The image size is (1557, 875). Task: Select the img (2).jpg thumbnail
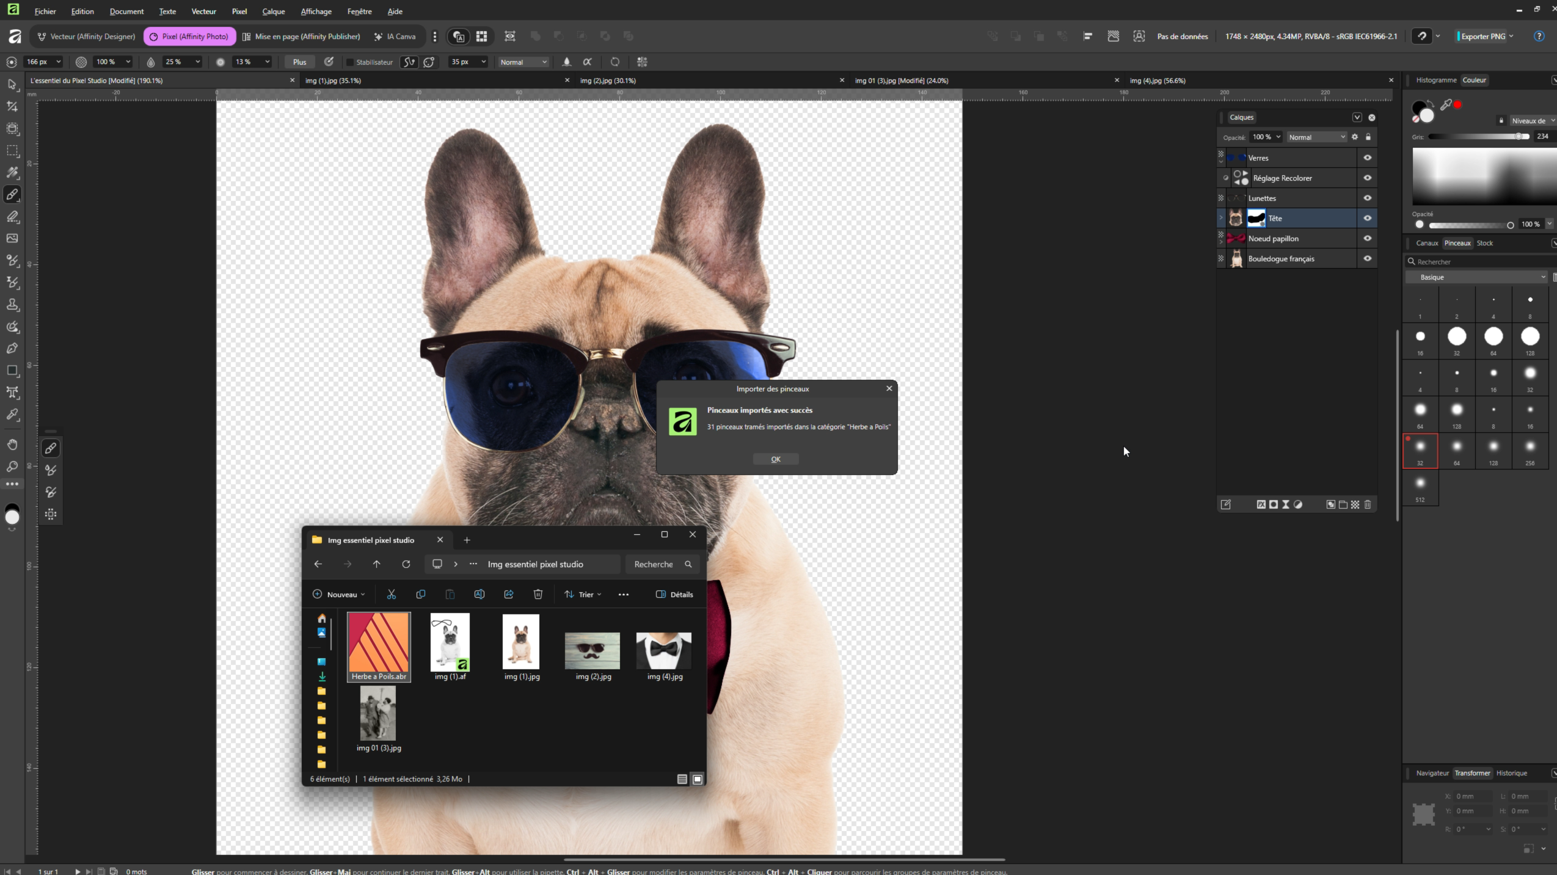[x=593, y=651]
